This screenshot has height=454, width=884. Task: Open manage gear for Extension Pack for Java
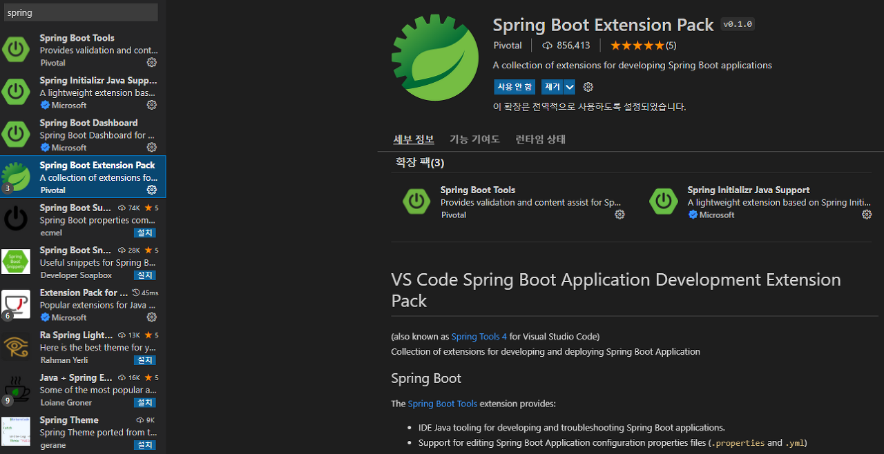[x=152, y=317]
